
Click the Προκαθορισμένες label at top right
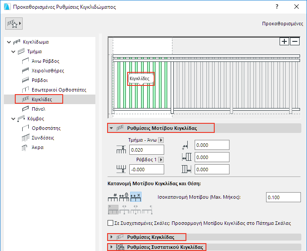tap(283, 24)
